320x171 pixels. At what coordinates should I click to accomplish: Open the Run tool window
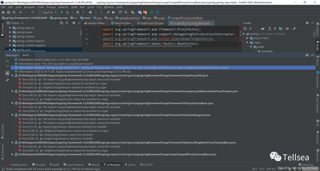pos(130,165)
